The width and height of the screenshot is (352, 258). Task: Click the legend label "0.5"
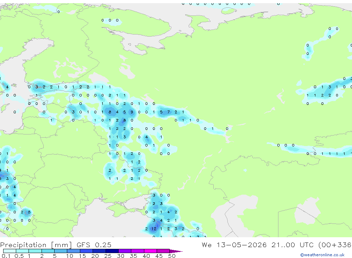pyautogui.click(x=19, y=256)
